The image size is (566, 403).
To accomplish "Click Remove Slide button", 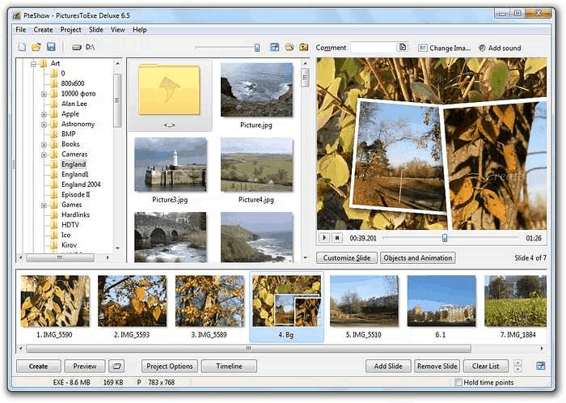I will coord(437,366).
